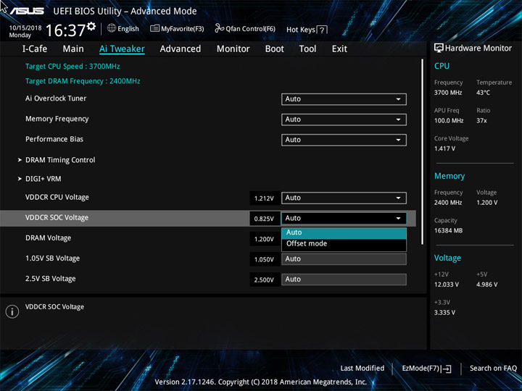This screenshot has height=391, width=522.
Task: Click the Hot Keys label
Action: pos(301,30)
